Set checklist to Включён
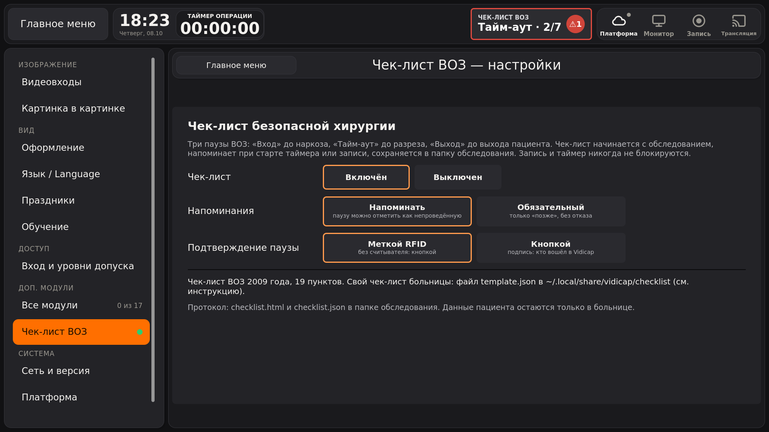Image resolution: width=769 pixels, height=432 pixels. point(366,177)
